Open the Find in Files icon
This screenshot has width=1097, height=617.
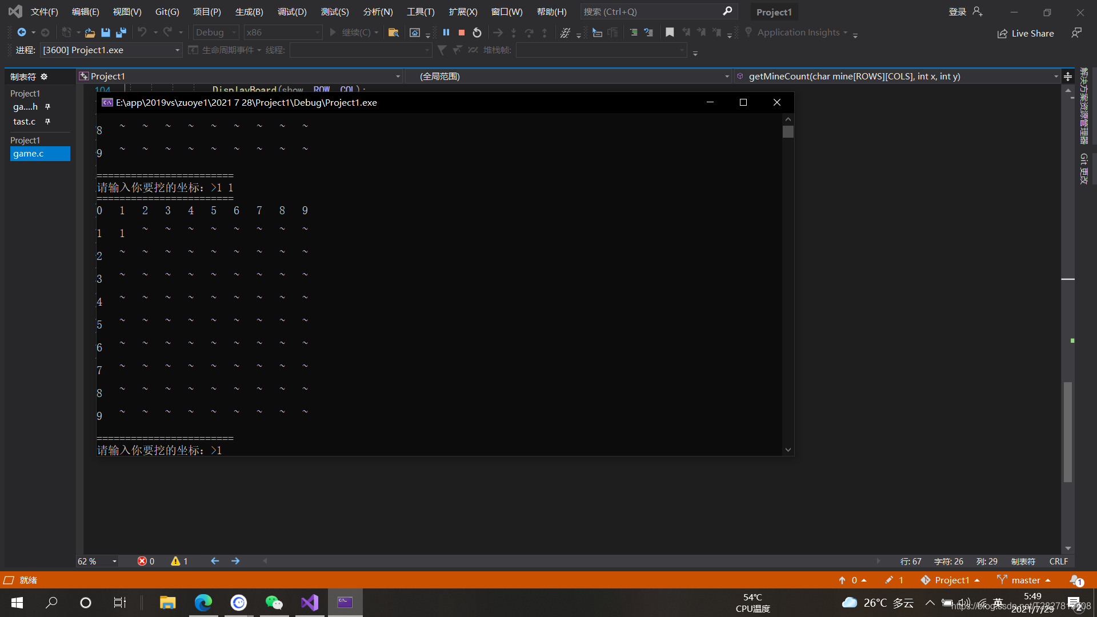click(x=393, y=33)
